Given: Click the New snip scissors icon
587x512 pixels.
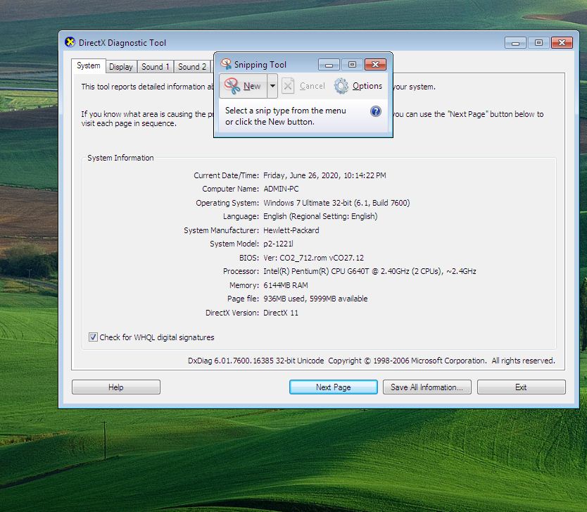Looking at the screenshot, I should tap(232, 86).
